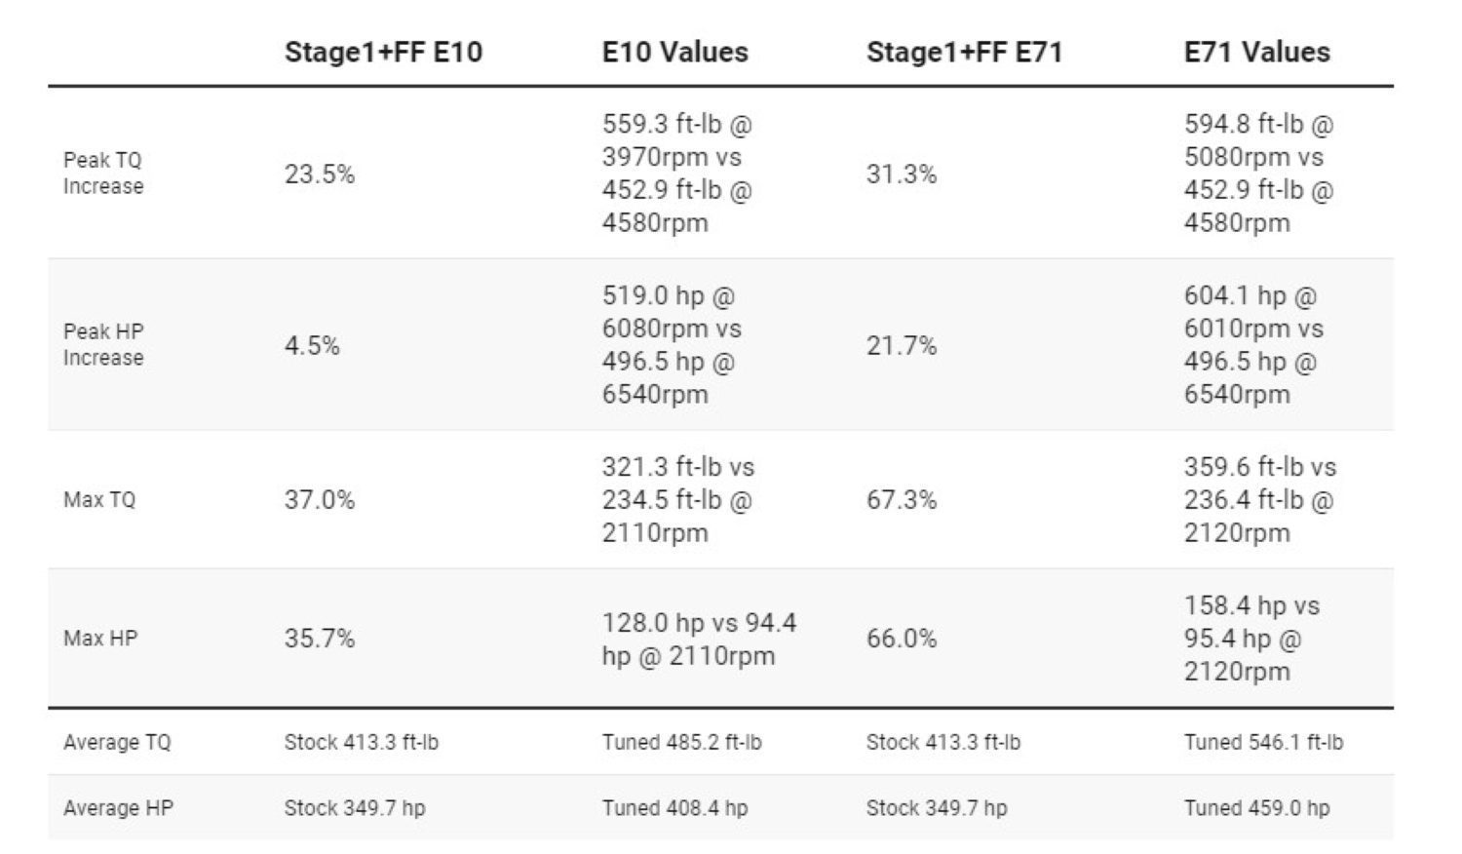The image size is (1462, 854).
Task: Click the 23.5% peak torque cell
Action: click(x=320, y=175)
